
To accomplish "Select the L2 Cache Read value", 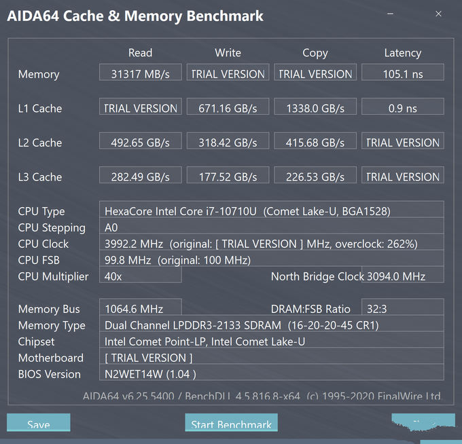I will 140,141.
